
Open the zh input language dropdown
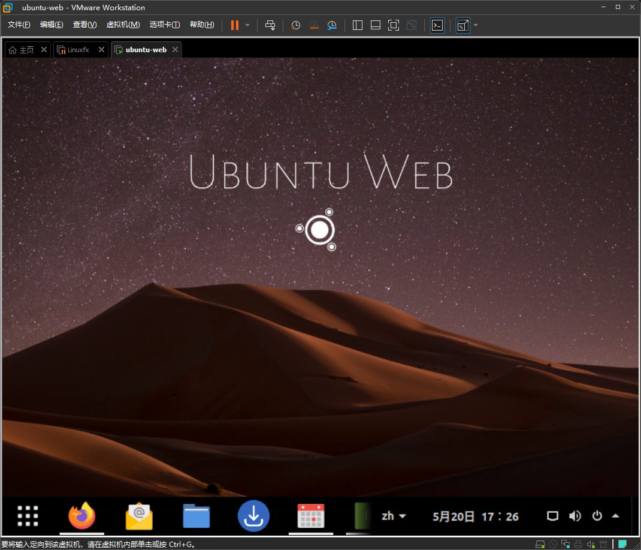click(x=394, y=516)
